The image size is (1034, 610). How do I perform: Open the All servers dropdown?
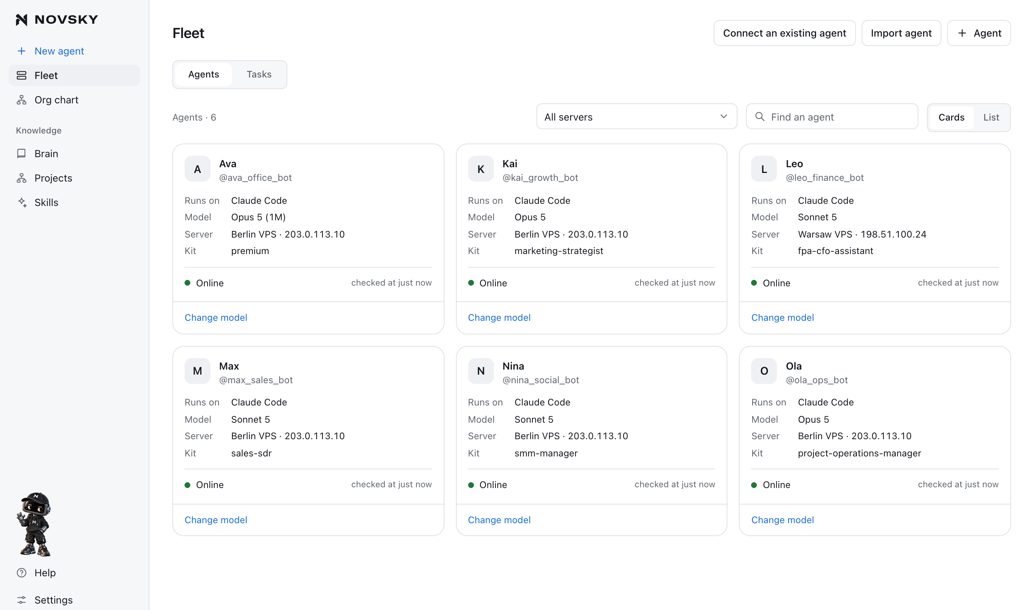pos(636,117)
